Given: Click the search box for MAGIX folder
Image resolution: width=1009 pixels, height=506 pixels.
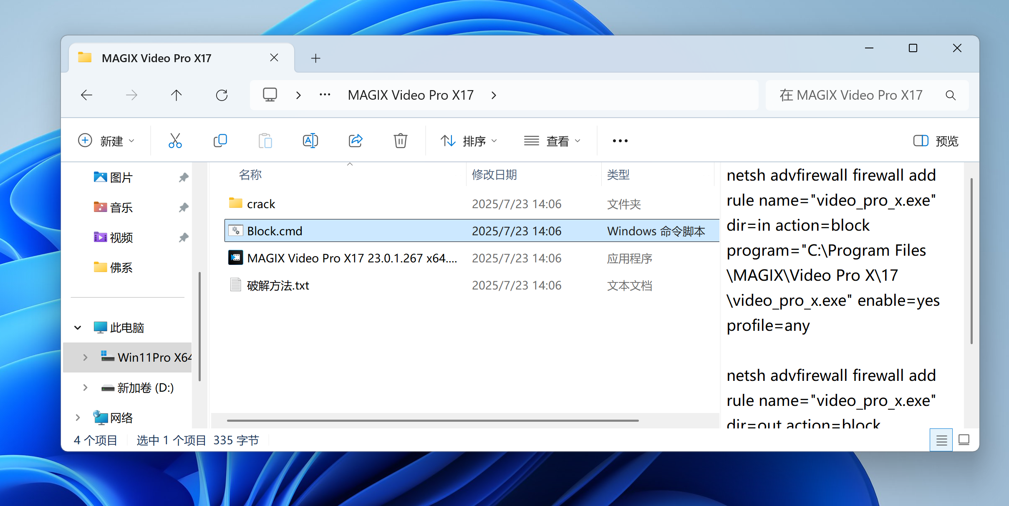Looking at the screenshot, I should pyautogui.click(x=851, y=96).
